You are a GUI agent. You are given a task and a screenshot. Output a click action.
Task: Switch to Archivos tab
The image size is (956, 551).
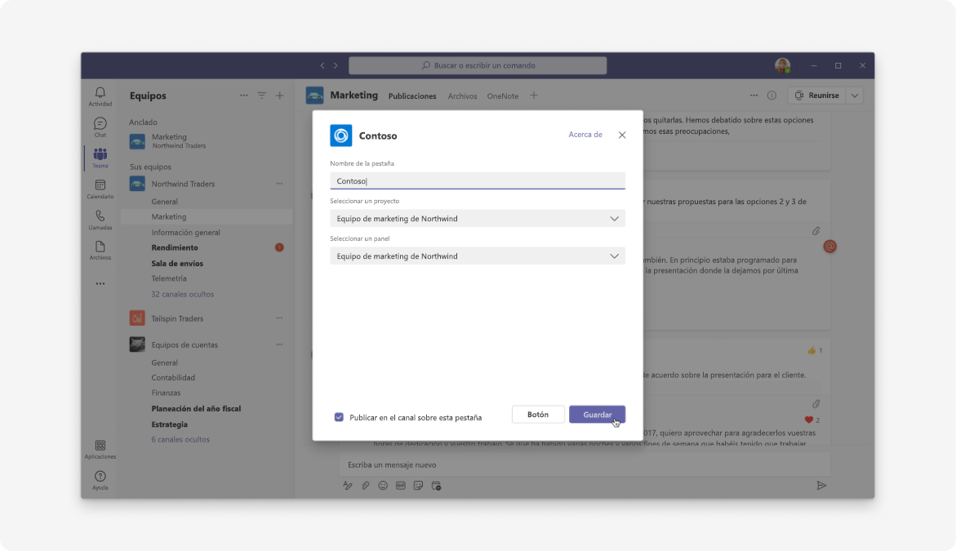point(462,96)
